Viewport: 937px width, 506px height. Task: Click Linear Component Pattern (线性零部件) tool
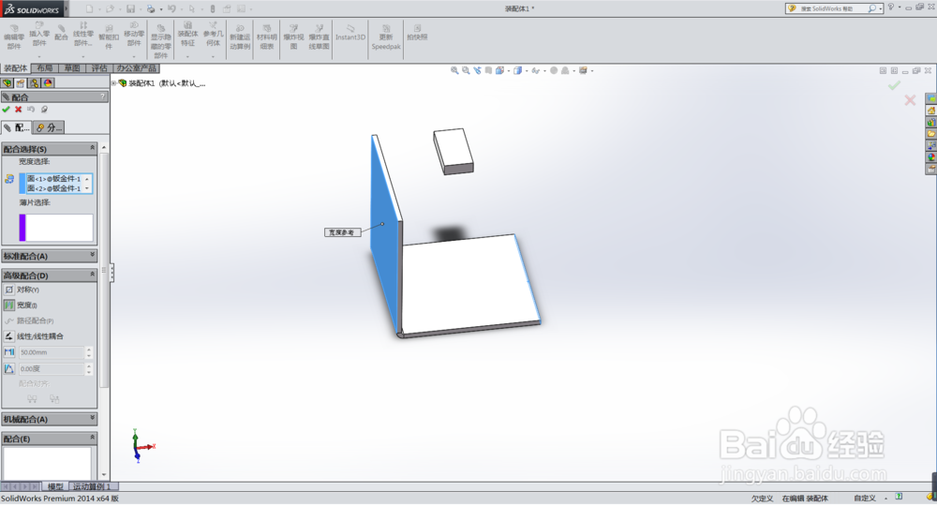tap(83, 34)
